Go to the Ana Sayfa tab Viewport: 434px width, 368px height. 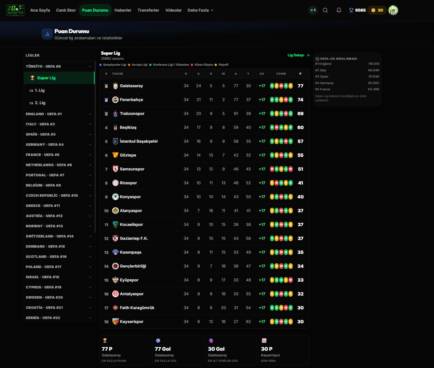click(x=40, y=10)
